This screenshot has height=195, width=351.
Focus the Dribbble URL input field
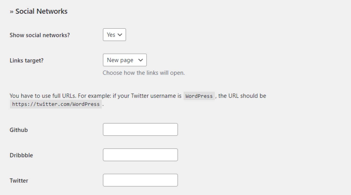(x=140, y=155)
